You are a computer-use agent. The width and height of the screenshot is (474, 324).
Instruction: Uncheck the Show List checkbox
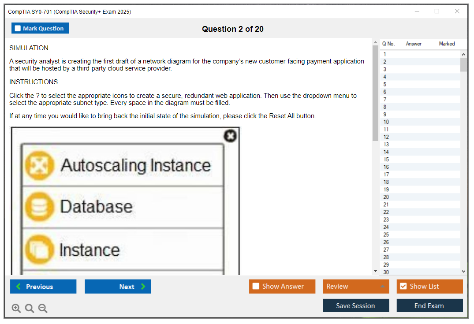[x=403, y=287]
